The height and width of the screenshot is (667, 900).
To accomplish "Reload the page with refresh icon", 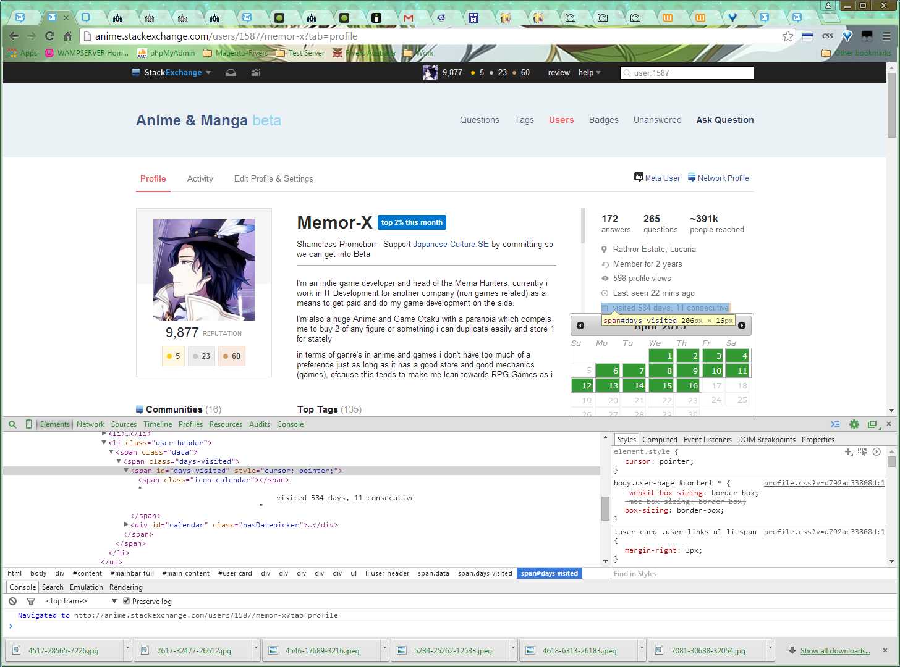I will (49, 36).
